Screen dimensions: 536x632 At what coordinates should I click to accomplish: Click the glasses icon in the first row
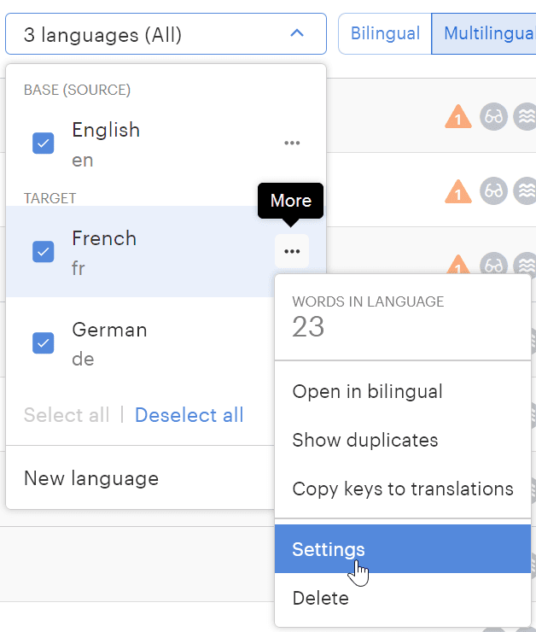493,117
